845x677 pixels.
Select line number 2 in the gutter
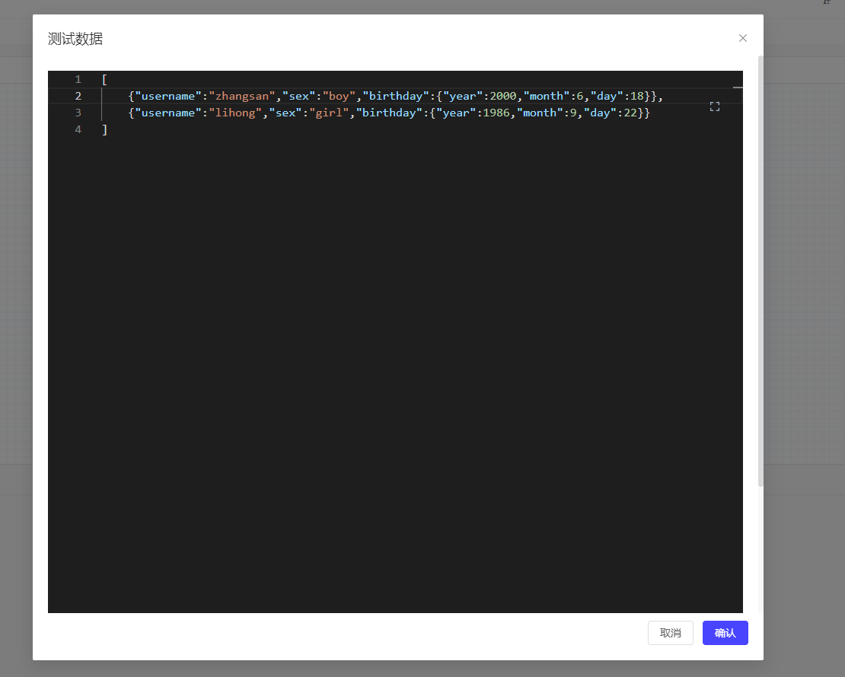[x=78, y=96]
